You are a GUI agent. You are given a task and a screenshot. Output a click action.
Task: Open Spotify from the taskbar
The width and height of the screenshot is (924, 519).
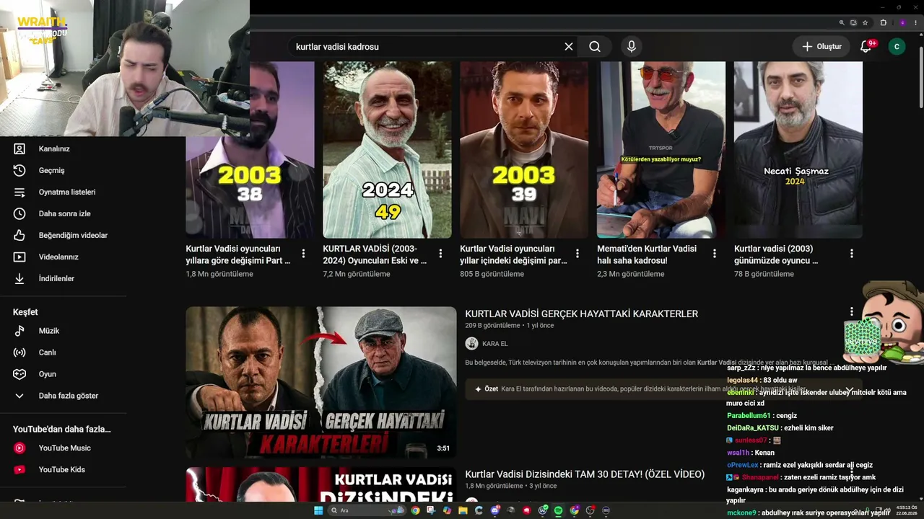[558, 510]
